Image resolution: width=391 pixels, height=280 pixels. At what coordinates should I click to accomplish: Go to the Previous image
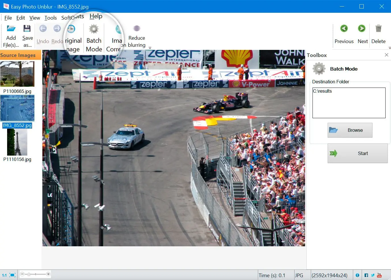click(344, 29)
